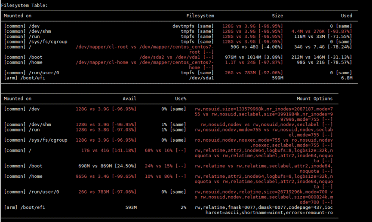Click the "68% vs 16%" use percentage

coord(165,150)
